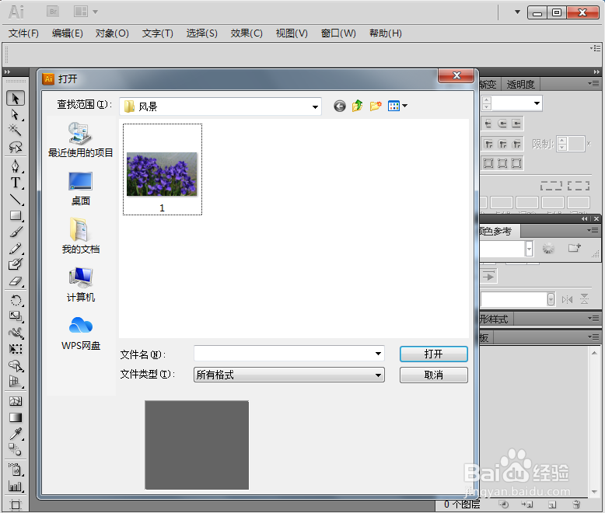605x513 pixels.
Task: Open the 文件类型 format dropdown
Action: tap(378, 375)
